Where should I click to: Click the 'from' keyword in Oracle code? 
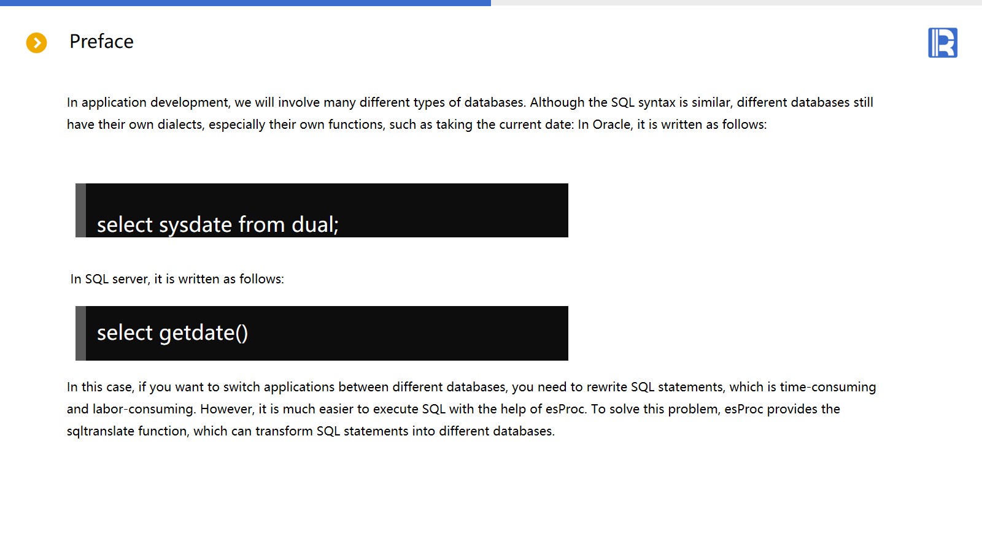(x=261, y=225)
